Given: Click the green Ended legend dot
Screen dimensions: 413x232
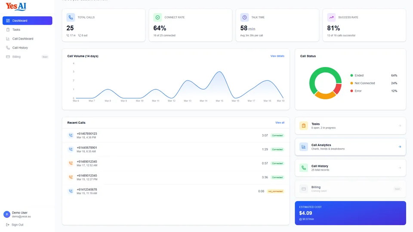Looking at the screenshot, I should [x=351, y=76].
